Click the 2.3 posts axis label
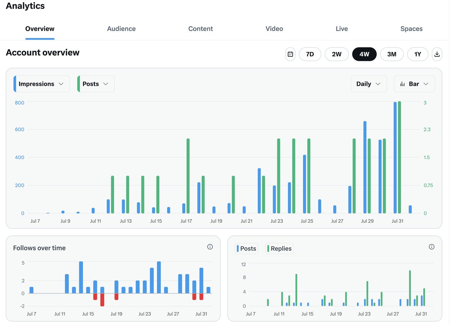The image size is (451, 325). coord(427,129)
